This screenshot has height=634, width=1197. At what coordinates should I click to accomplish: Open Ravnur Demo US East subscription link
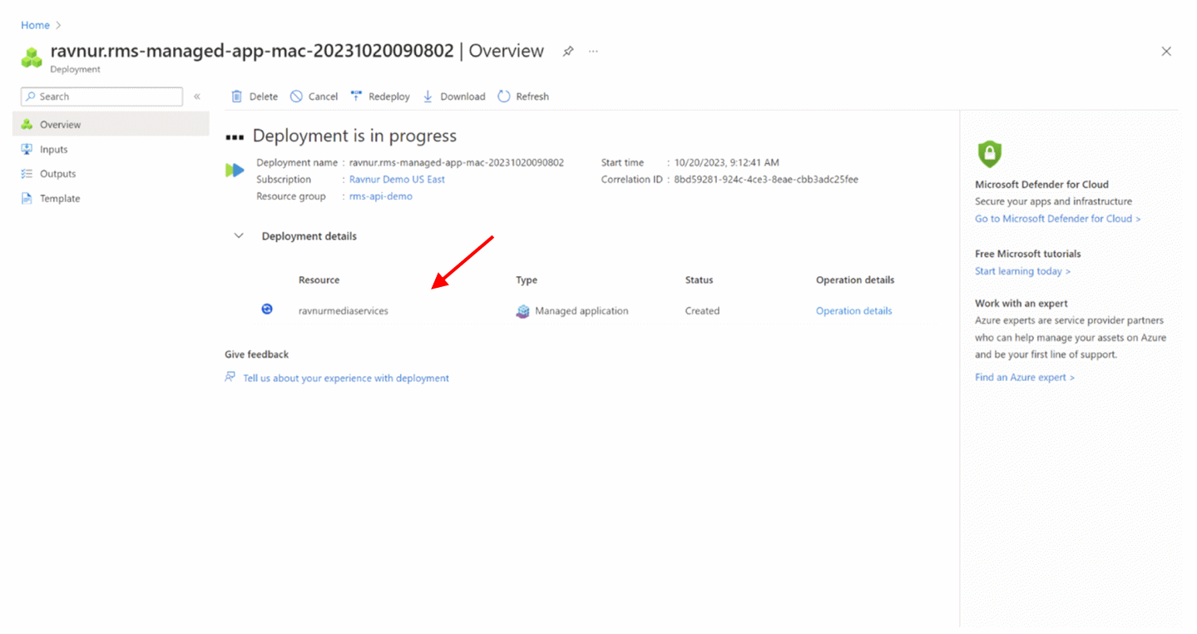click(x=397, y=180)
